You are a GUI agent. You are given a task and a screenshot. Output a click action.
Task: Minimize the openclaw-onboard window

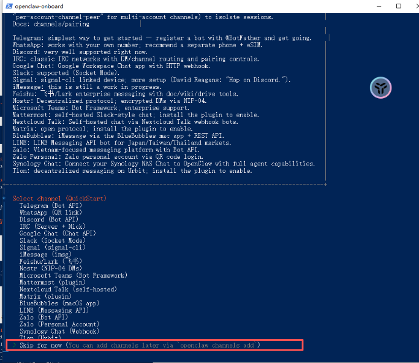[x=379, y=6]
